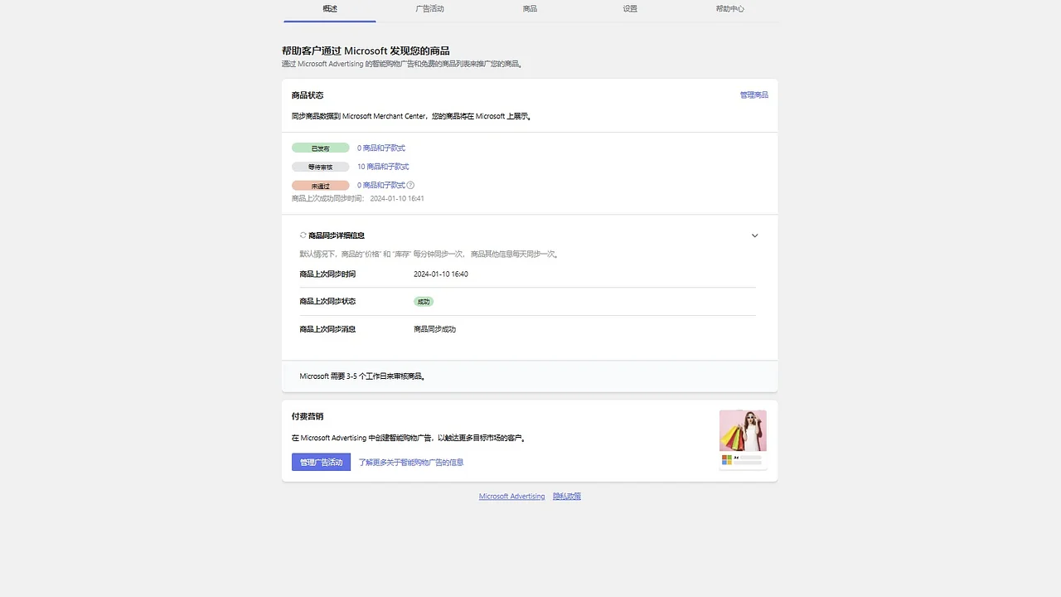Image resolution: width=1061 pixels, height=597 pixels.
Task: Click the 管理广告活动 button
Action: (x=321, y=463)
